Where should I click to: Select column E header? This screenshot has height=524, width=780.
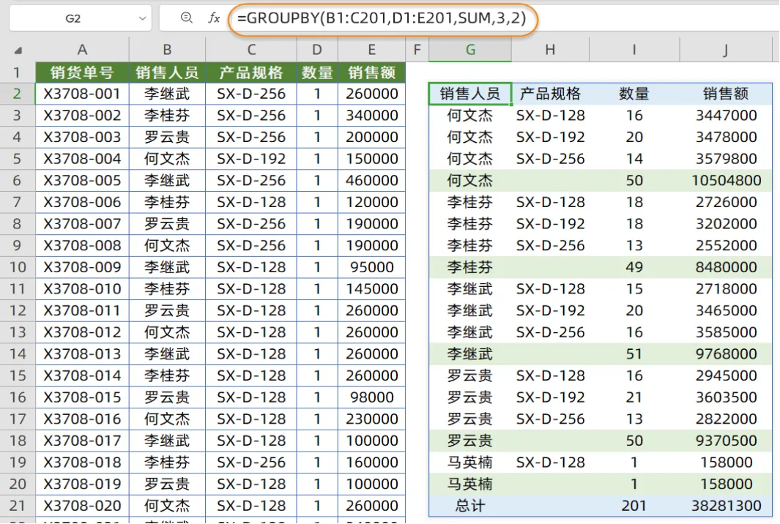pos(371,50)
